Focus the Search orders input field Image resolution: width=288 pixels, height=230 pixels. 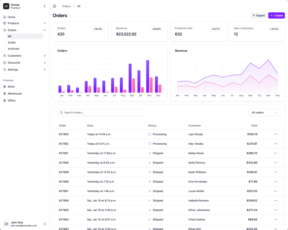tap(101, 113)
